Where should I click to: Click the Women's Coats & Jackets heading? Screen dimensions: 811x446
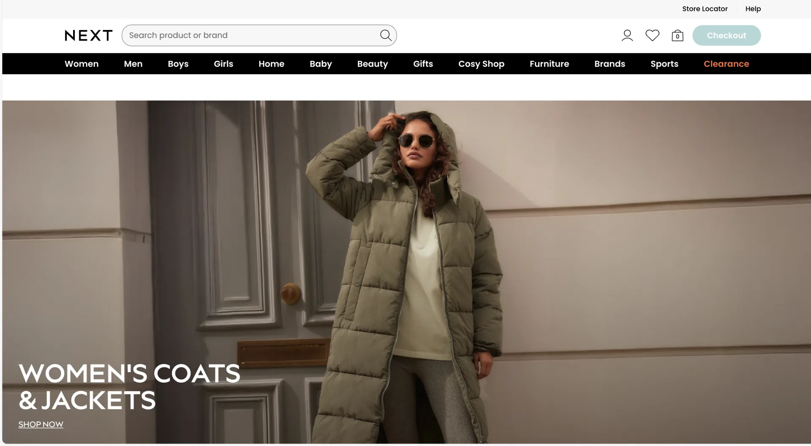pos(129,387)
